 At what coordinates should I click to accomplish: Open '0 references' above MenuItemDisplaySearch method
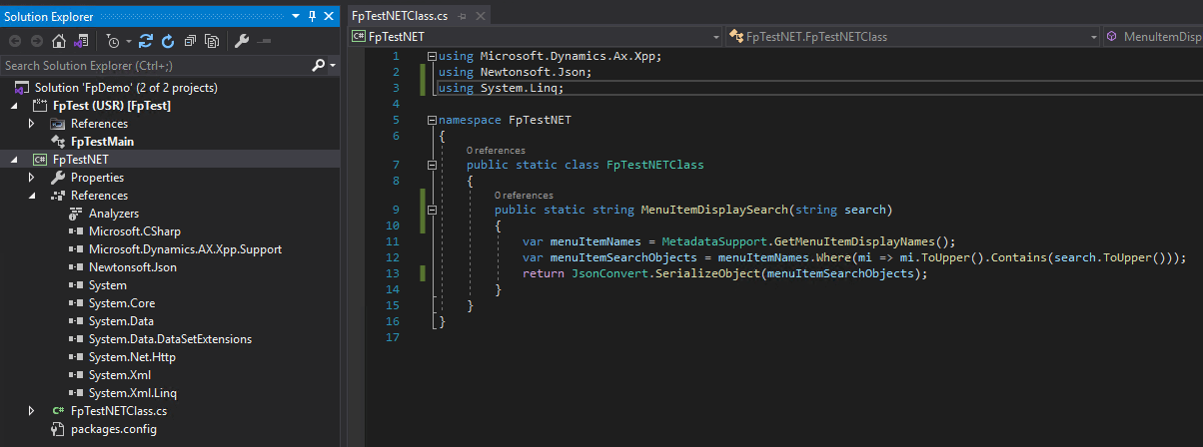[x=524, y=196]
